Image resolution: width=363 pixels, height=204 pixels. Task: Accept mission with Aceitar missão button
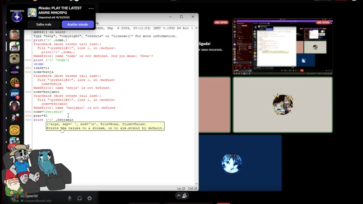[x=78, y=24]
